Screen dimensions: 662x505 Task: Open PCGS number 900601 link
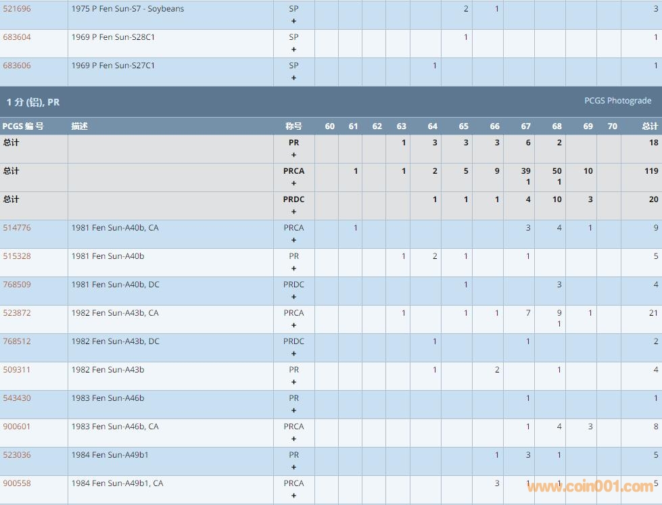coord(17,427)
